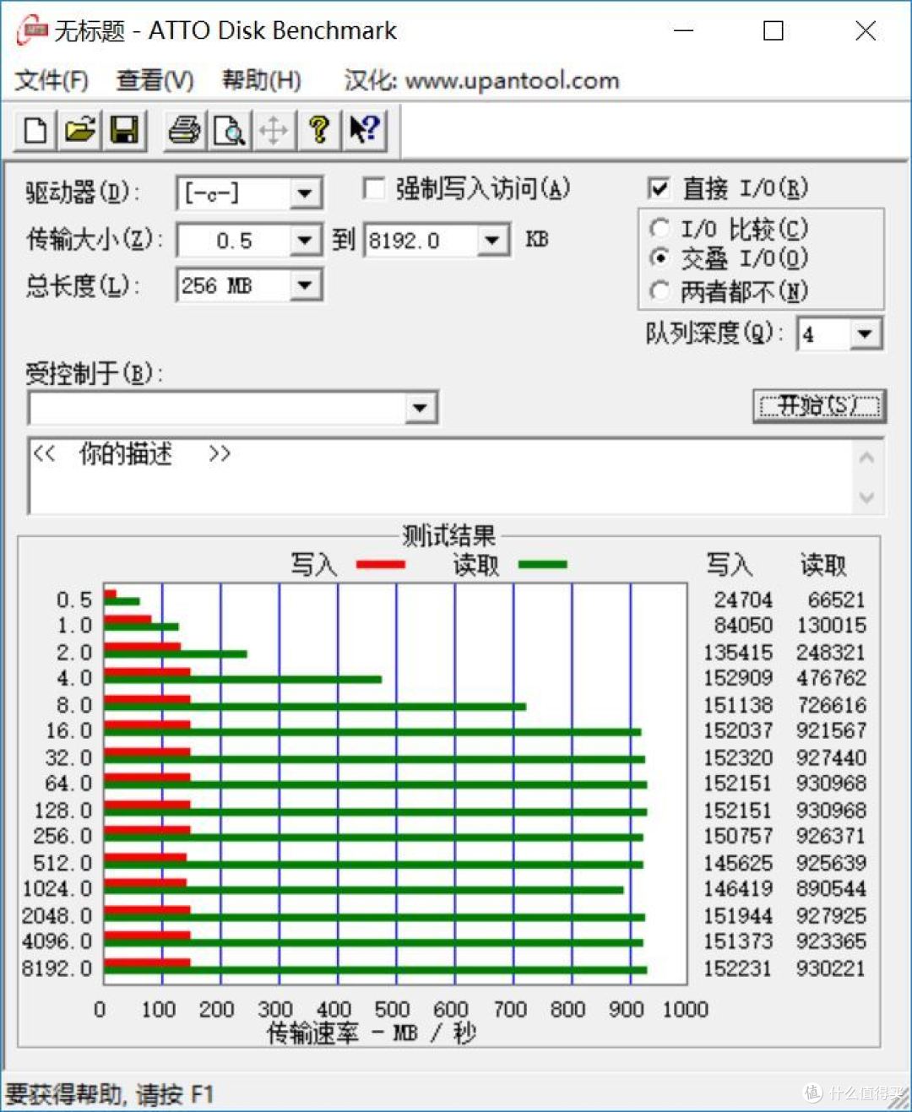Screen dimensions: 912x1112
Task: Open a saved benchmark file icon
Action: [x=79, y=131]
